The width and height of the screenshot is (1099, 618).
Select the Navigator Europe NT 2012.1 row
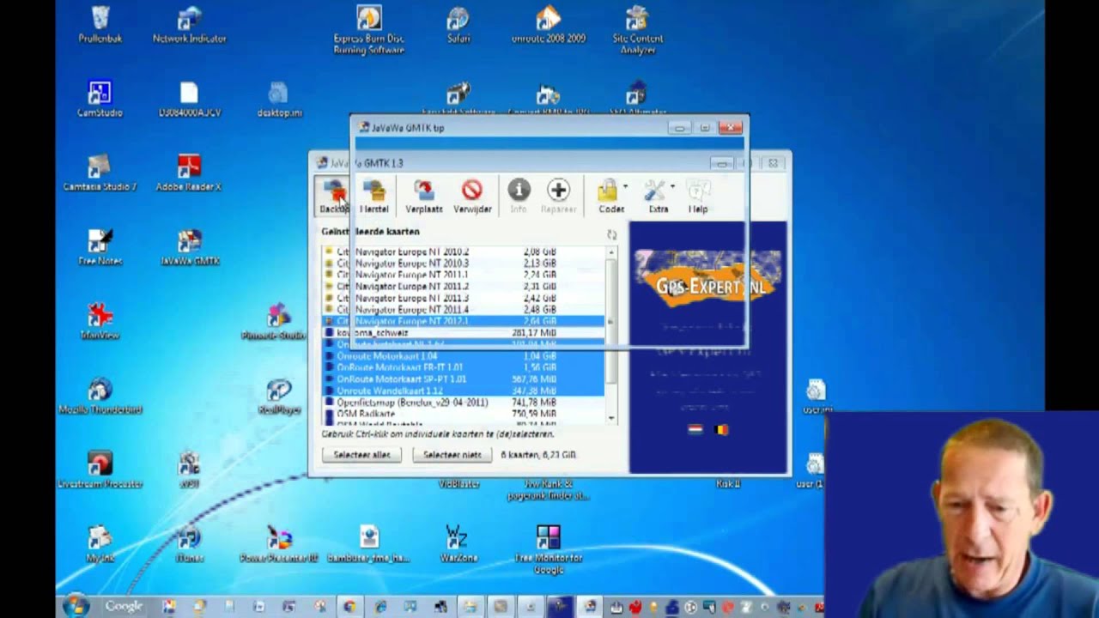click(464, 321)
